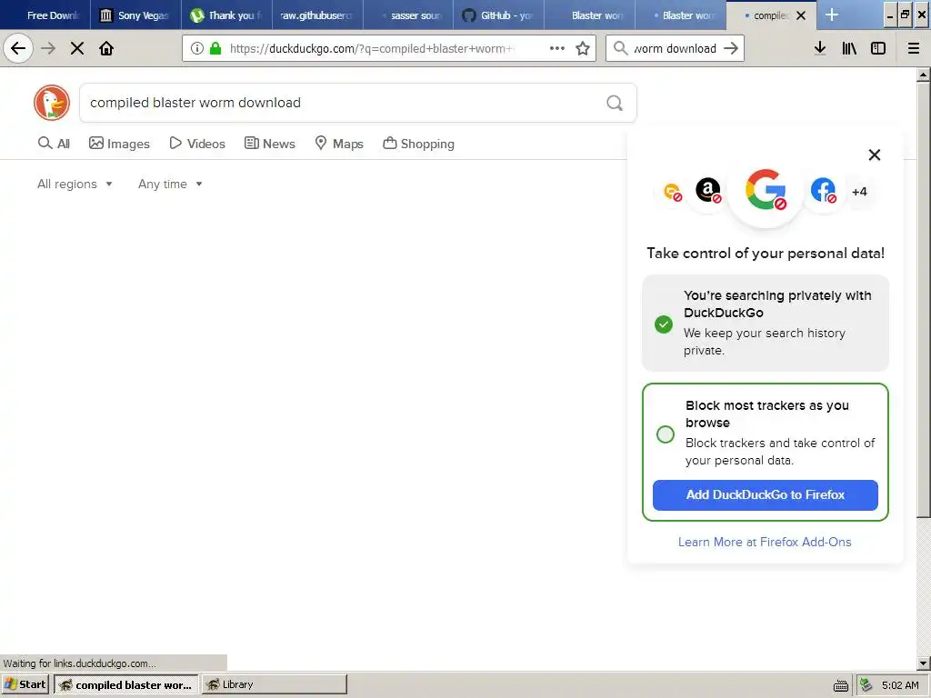Click the network tray icon
Screen dimensions: 931x698
click(866, 685)
